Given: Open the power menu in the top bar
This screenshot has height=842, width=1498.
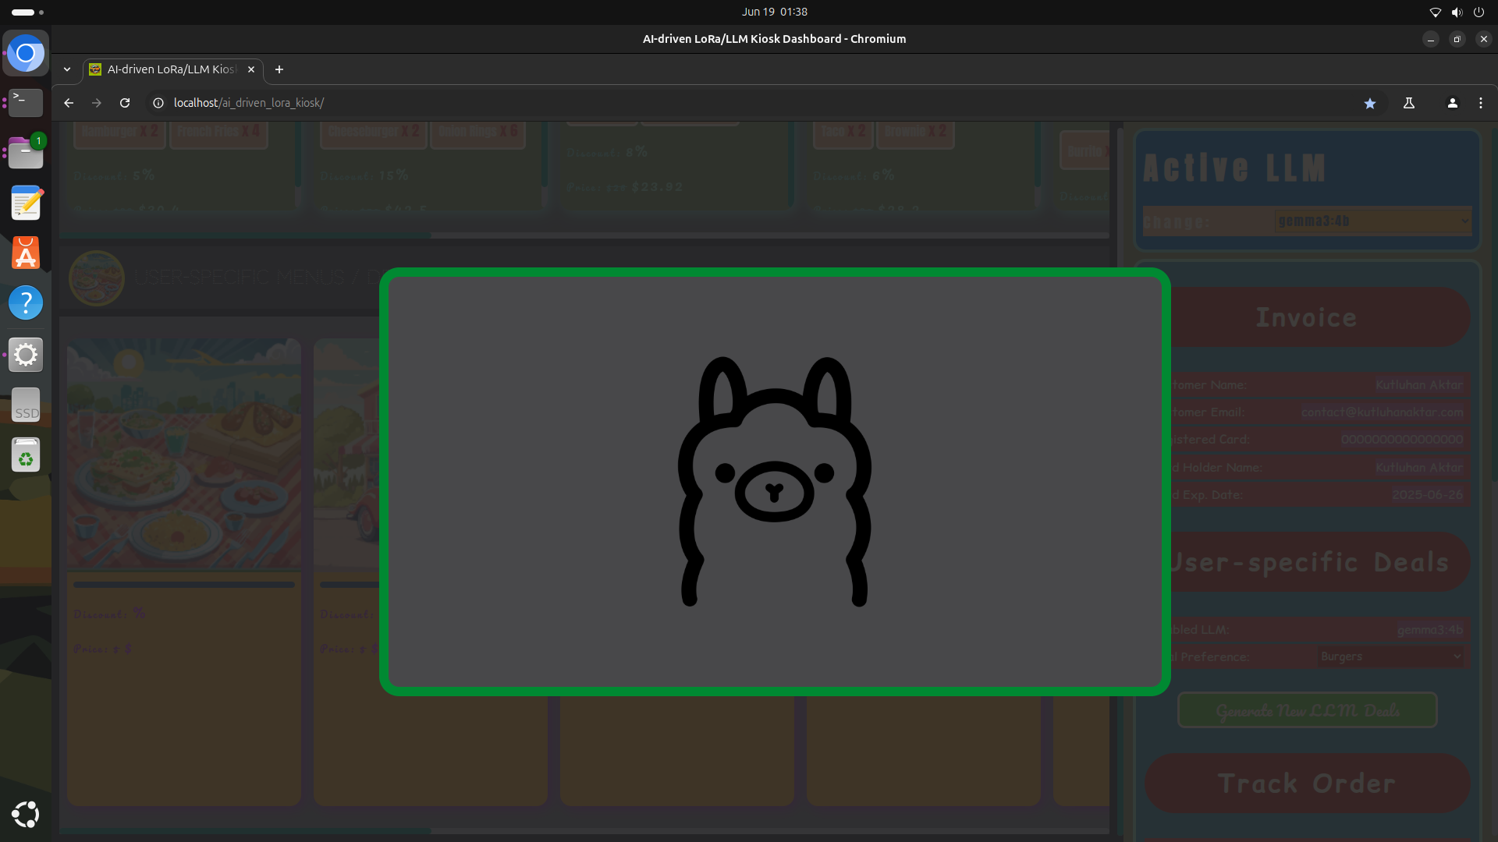Looking at the screenshot, I should pyautogui.click(x=1478, y=12).
